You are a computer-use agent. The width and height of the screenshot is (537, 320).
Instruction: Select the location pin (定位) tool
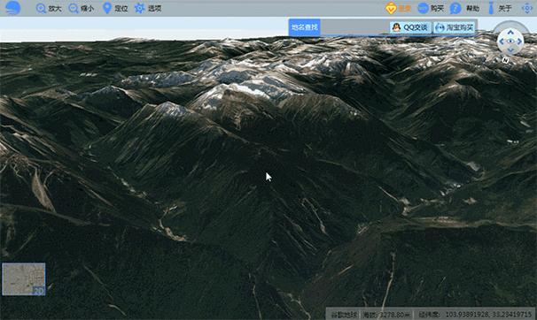tap(107, 8)
